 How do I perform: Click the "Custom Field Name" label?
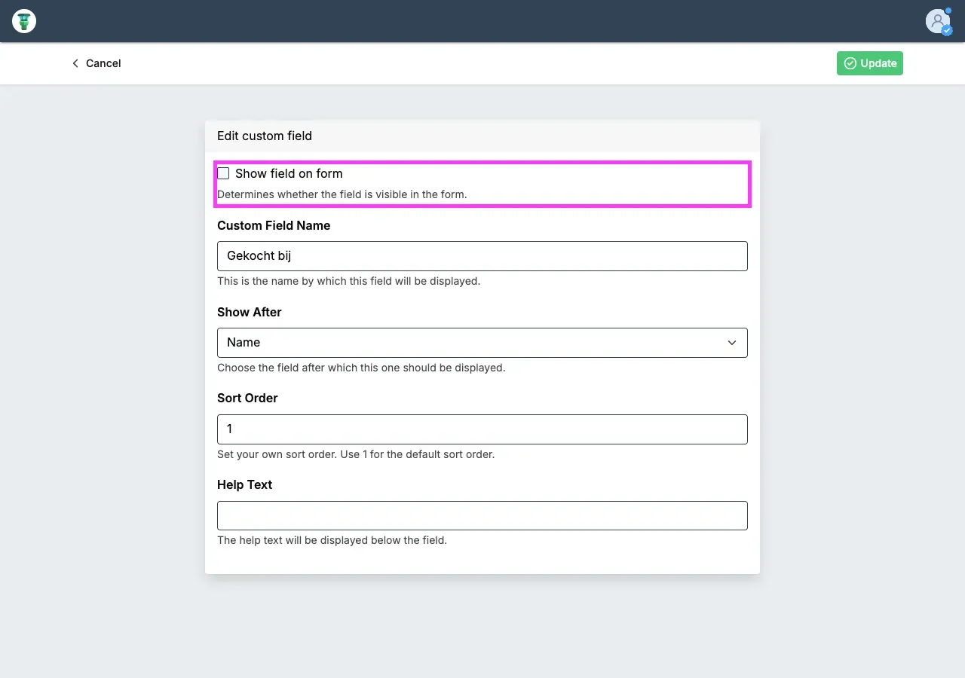274,225
